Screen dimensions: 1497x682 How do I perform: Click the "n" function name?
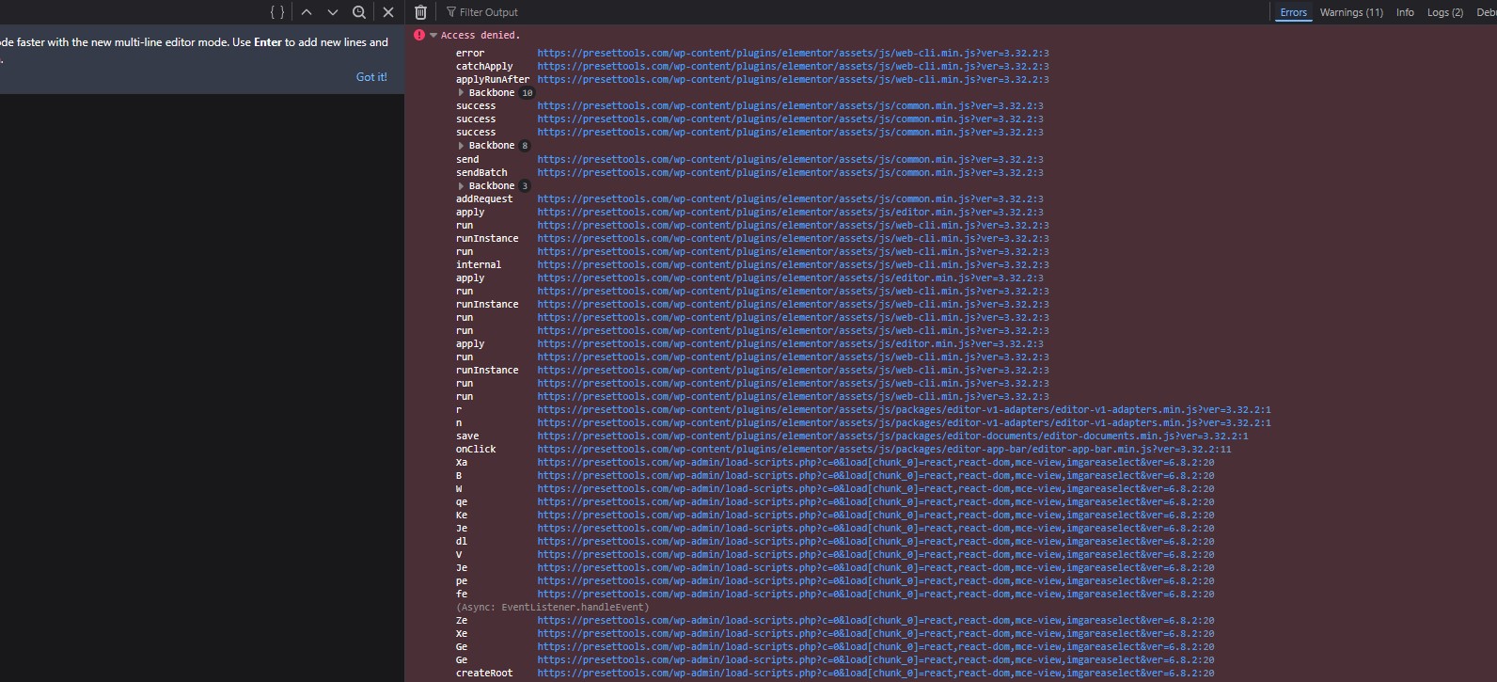pos(459,423)
